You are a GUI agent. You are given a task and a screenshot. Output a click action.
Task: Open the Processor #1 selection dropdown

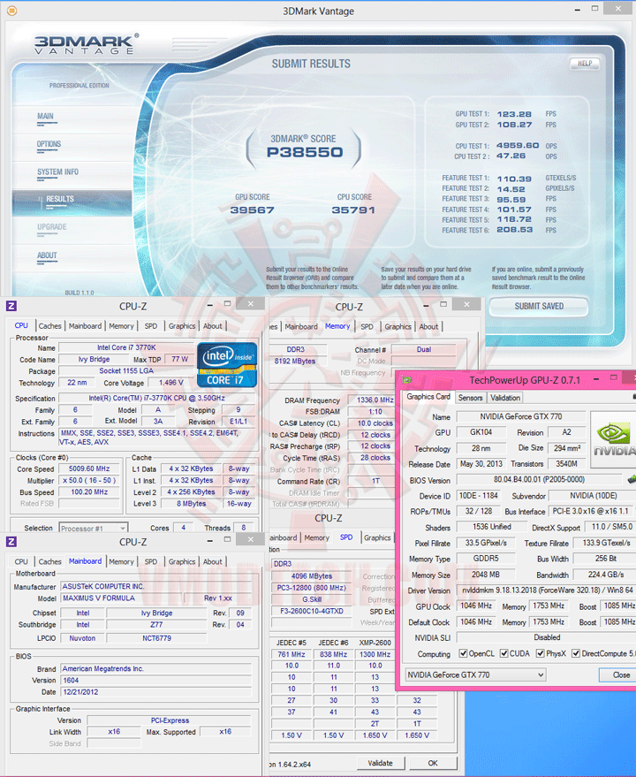click(94, 529)
